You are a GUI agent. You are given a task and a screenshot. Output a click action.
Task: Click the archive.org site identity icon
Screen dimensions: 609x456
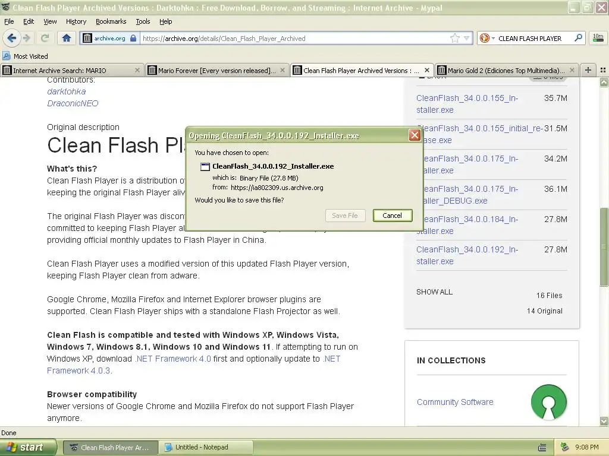pos(87,38)
